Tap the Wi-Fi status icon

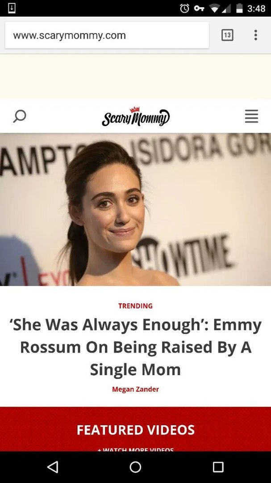(214, 8)
